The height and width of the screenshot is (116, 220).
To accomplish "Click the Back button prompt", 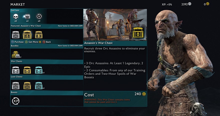I will pyautogui.click(x=47, y=42).
